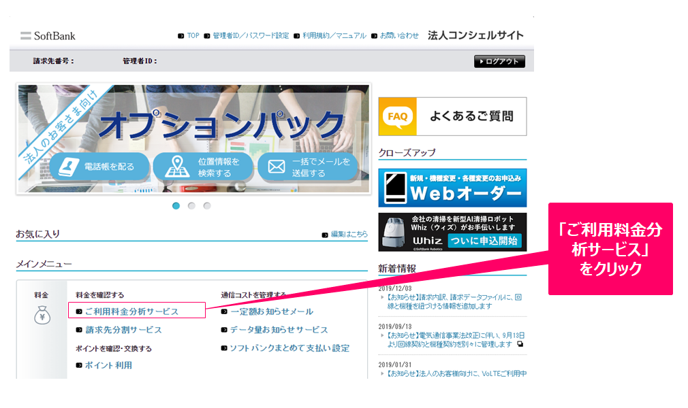
Task: Click arrow icon beside TOP link
Action: 181,36
